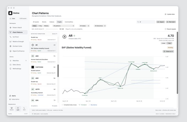Screen dimensions: 187x122
Task: Click the Quality column header
Action: pos(55,34)
